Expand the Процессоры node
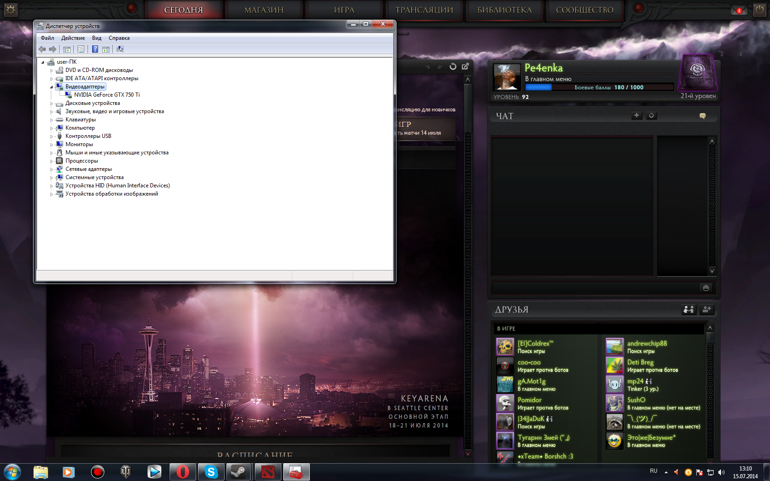The height and width of the screenshot is (481, 770). pyautogui.click(x=51, y=161)
